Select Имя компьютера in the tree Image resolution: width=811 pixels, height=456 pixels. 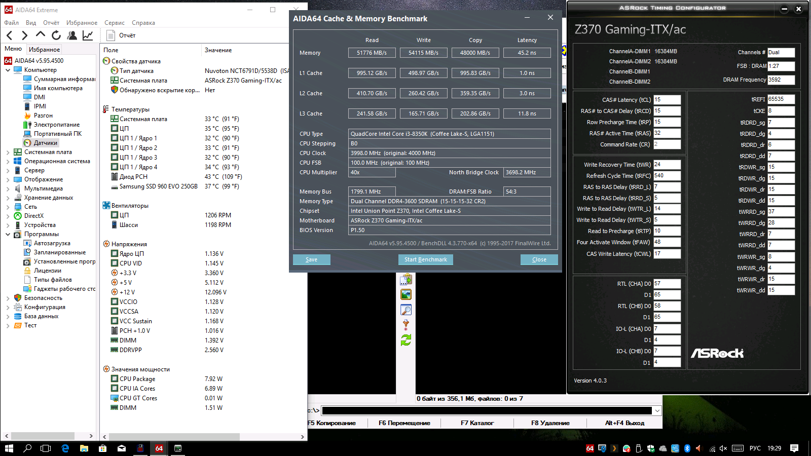58,88
